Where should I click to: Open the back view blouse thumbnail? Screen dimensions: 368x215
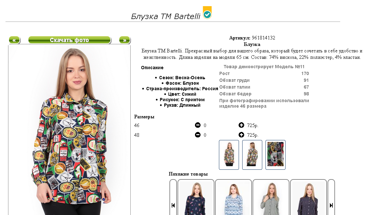252,155
